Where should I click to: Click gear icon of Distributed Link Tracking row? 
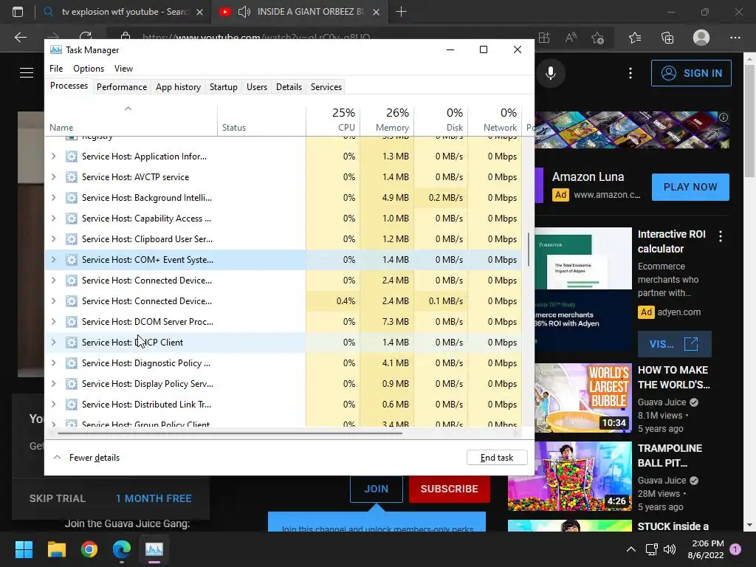[72, 405]
